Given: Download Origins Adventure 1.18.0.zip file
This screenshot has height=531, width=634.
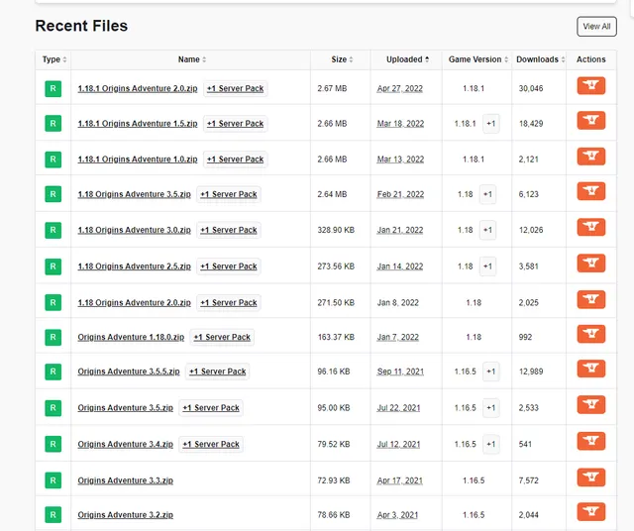Looking at the screenshot, I should pos(591,334).
